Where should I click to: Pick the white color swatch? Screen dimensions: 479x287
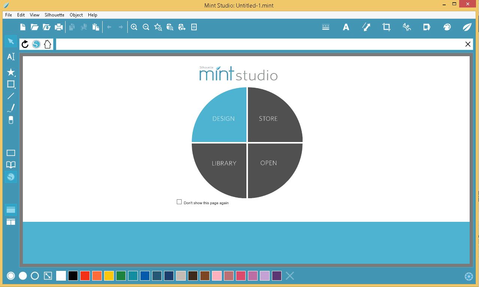click(x=61, y=276)
